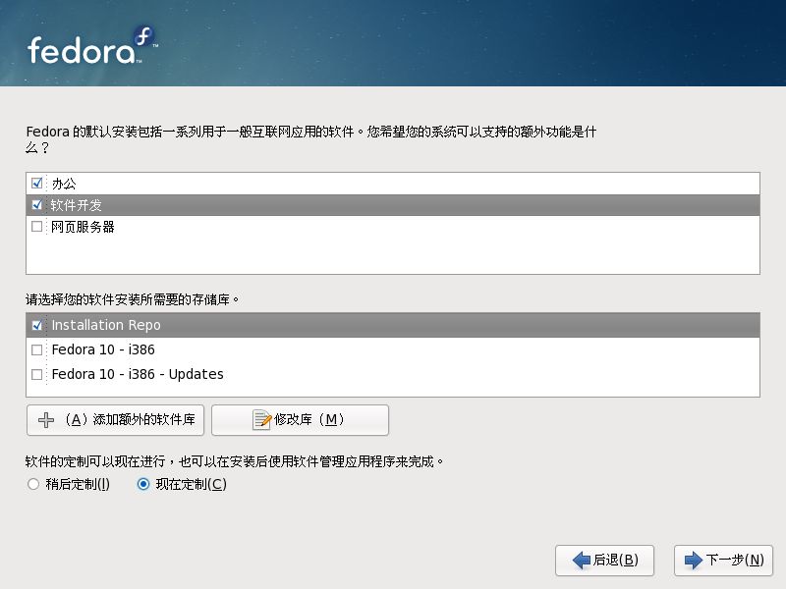Proceed with 下一步(N) button
This screenshot has width=786, height=589.
tap(723, 560)
